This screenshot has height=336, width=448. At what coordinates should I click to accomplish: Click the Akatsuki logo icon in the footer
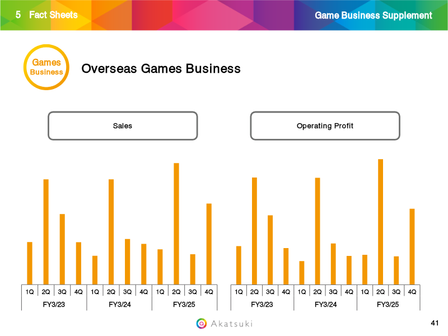[x=202, y=323]
